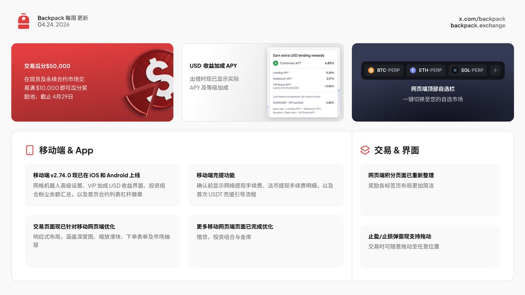Open the 移动端 v2.74.0 现已在 iOS 和 Android 上线 card
525x295 pixels.
click(x=102, y=185)
